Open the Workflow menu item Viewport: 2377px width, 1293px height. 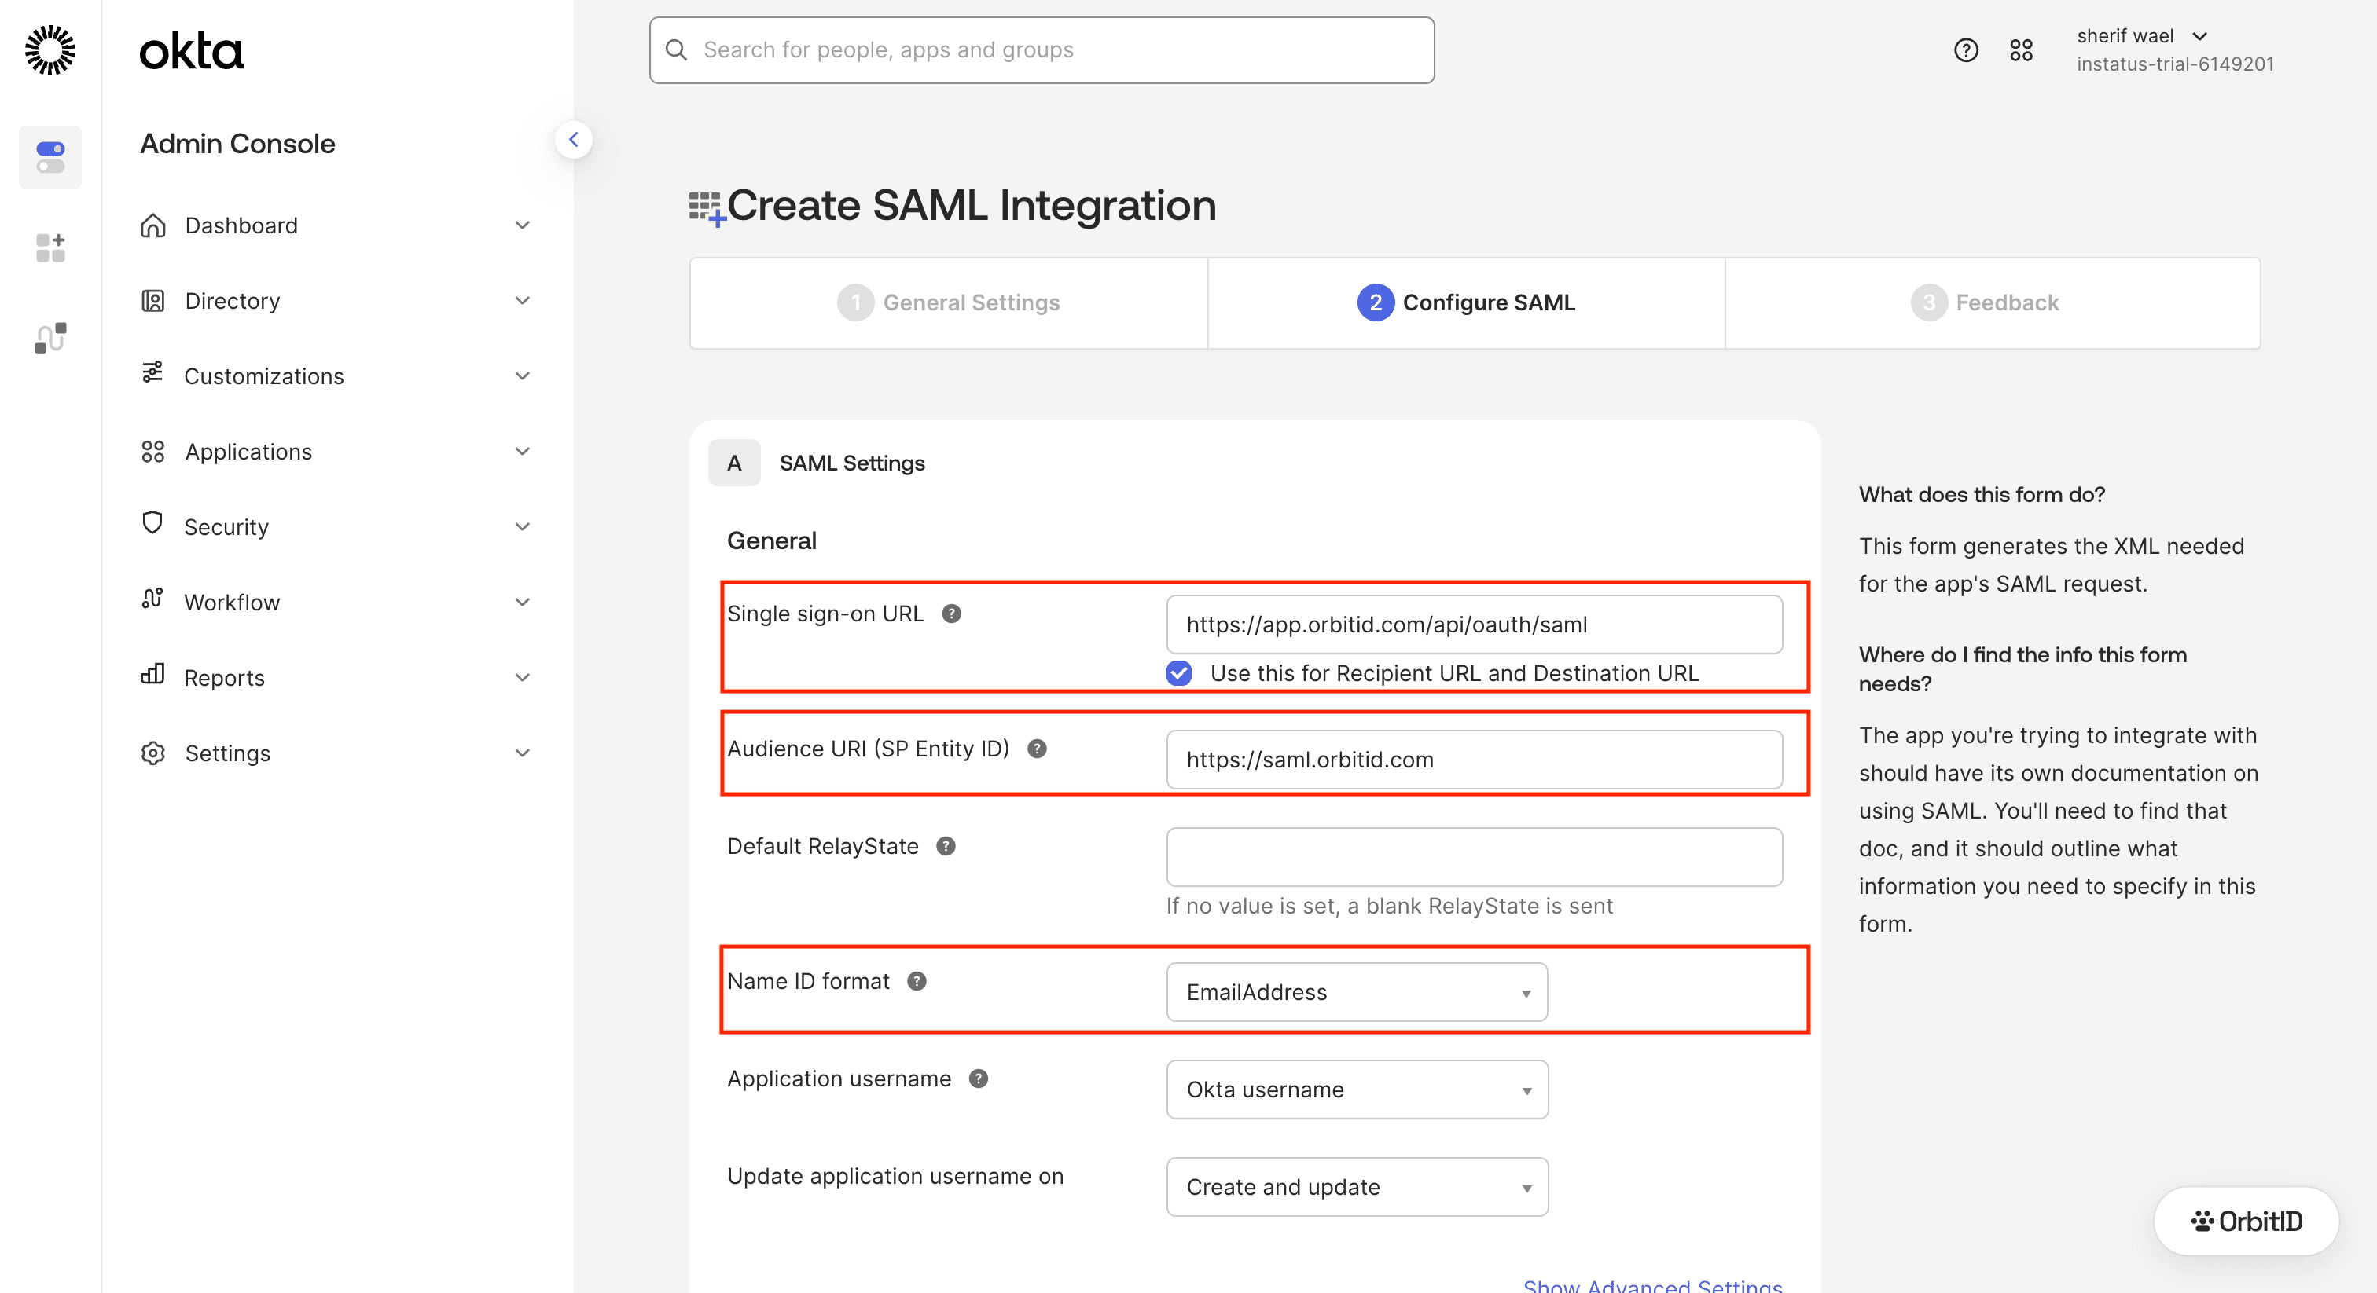(x=336, y=603)
